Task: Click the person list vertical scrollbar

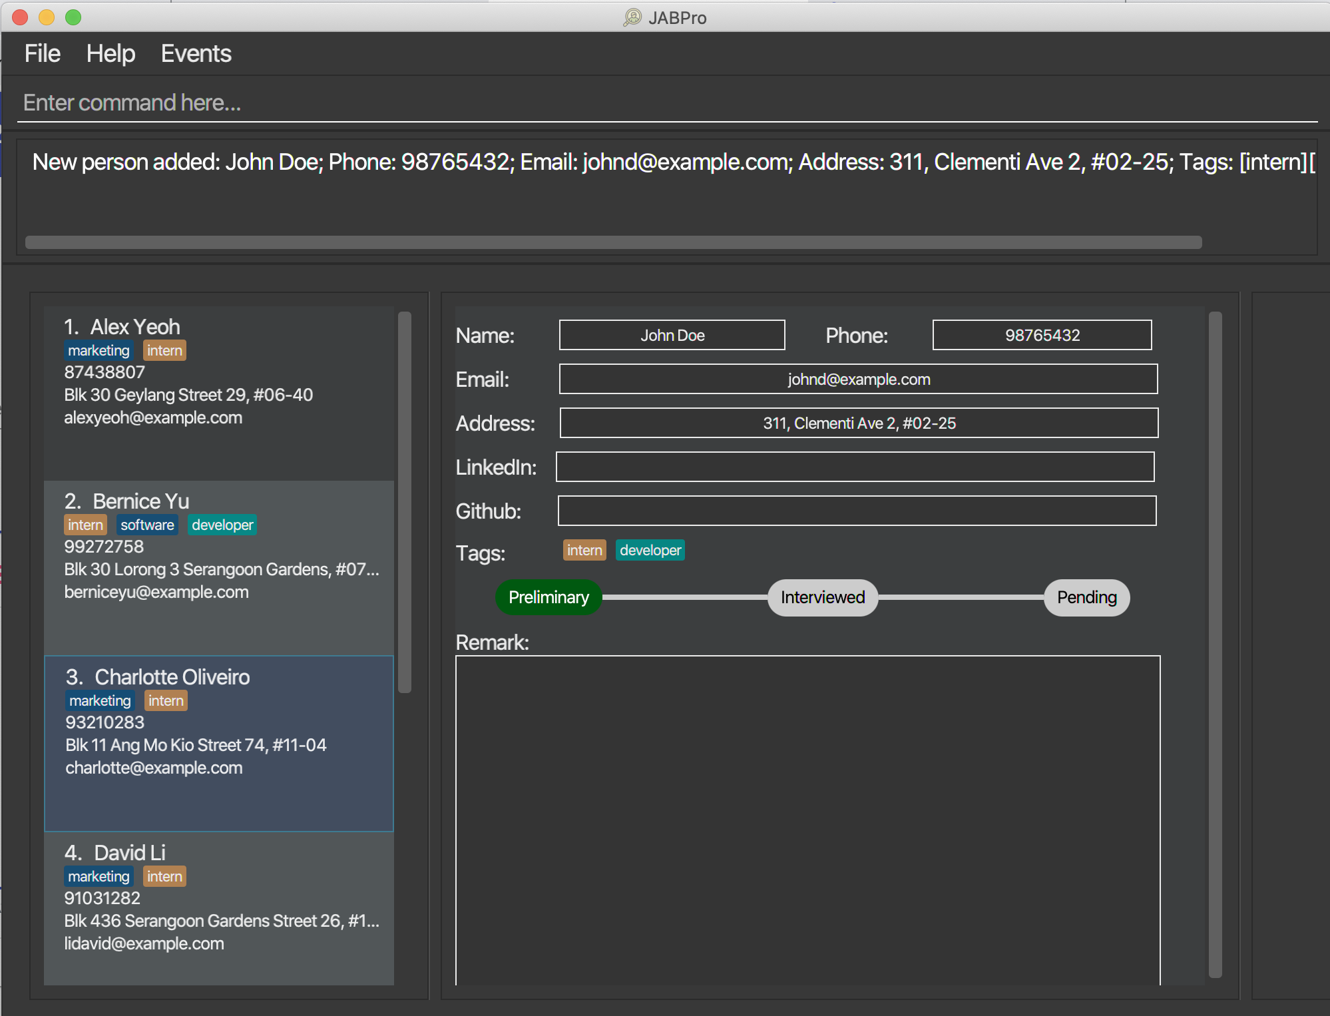Action: coord(404,502)
